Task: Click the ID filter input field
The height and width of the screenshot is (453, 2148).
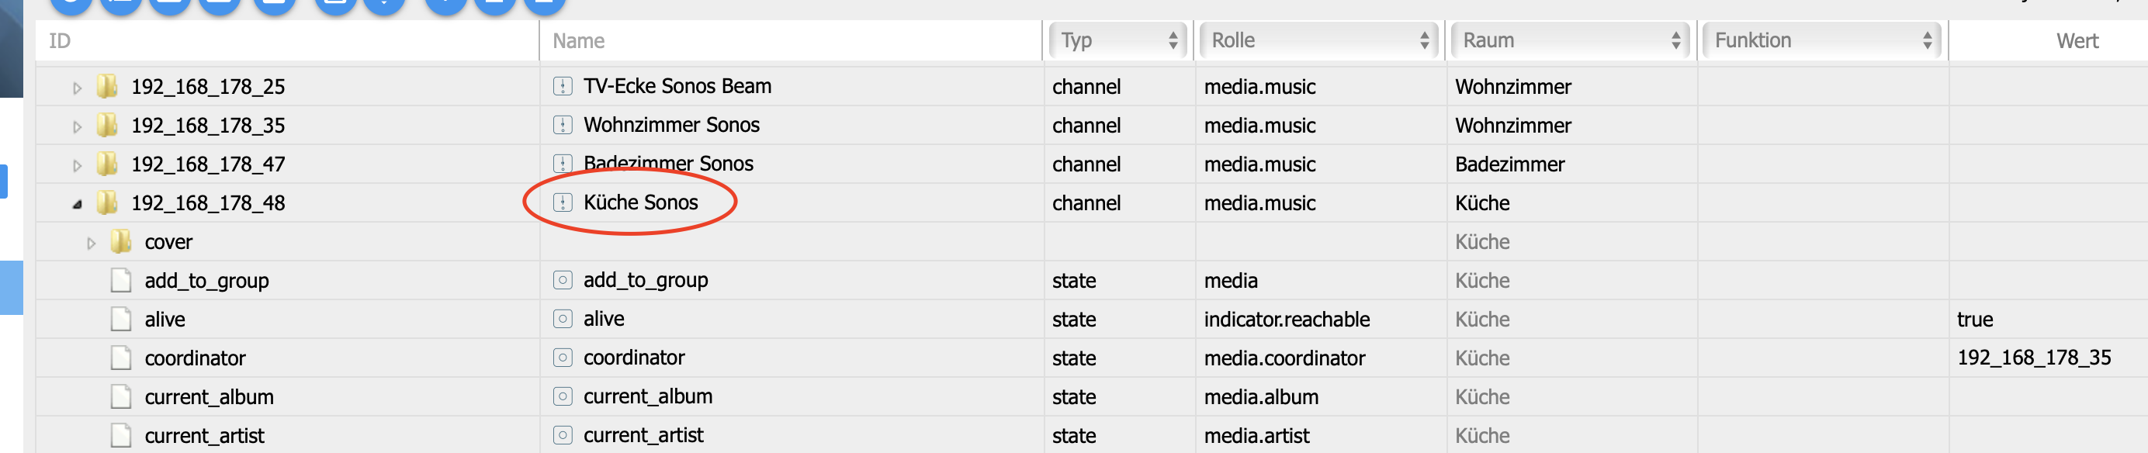Action: (283, 41)
